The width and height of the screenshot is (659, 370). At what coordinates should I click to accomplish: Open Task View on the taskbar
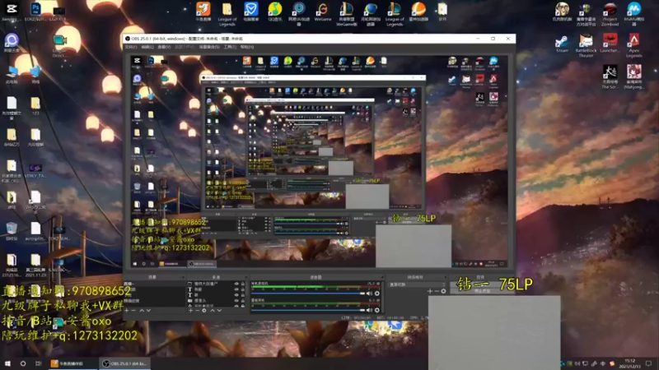click(38, 363)
